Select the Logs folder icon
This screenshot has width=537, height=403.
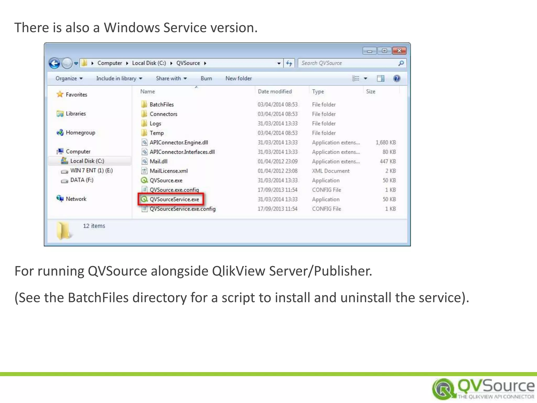coord(144,123)
